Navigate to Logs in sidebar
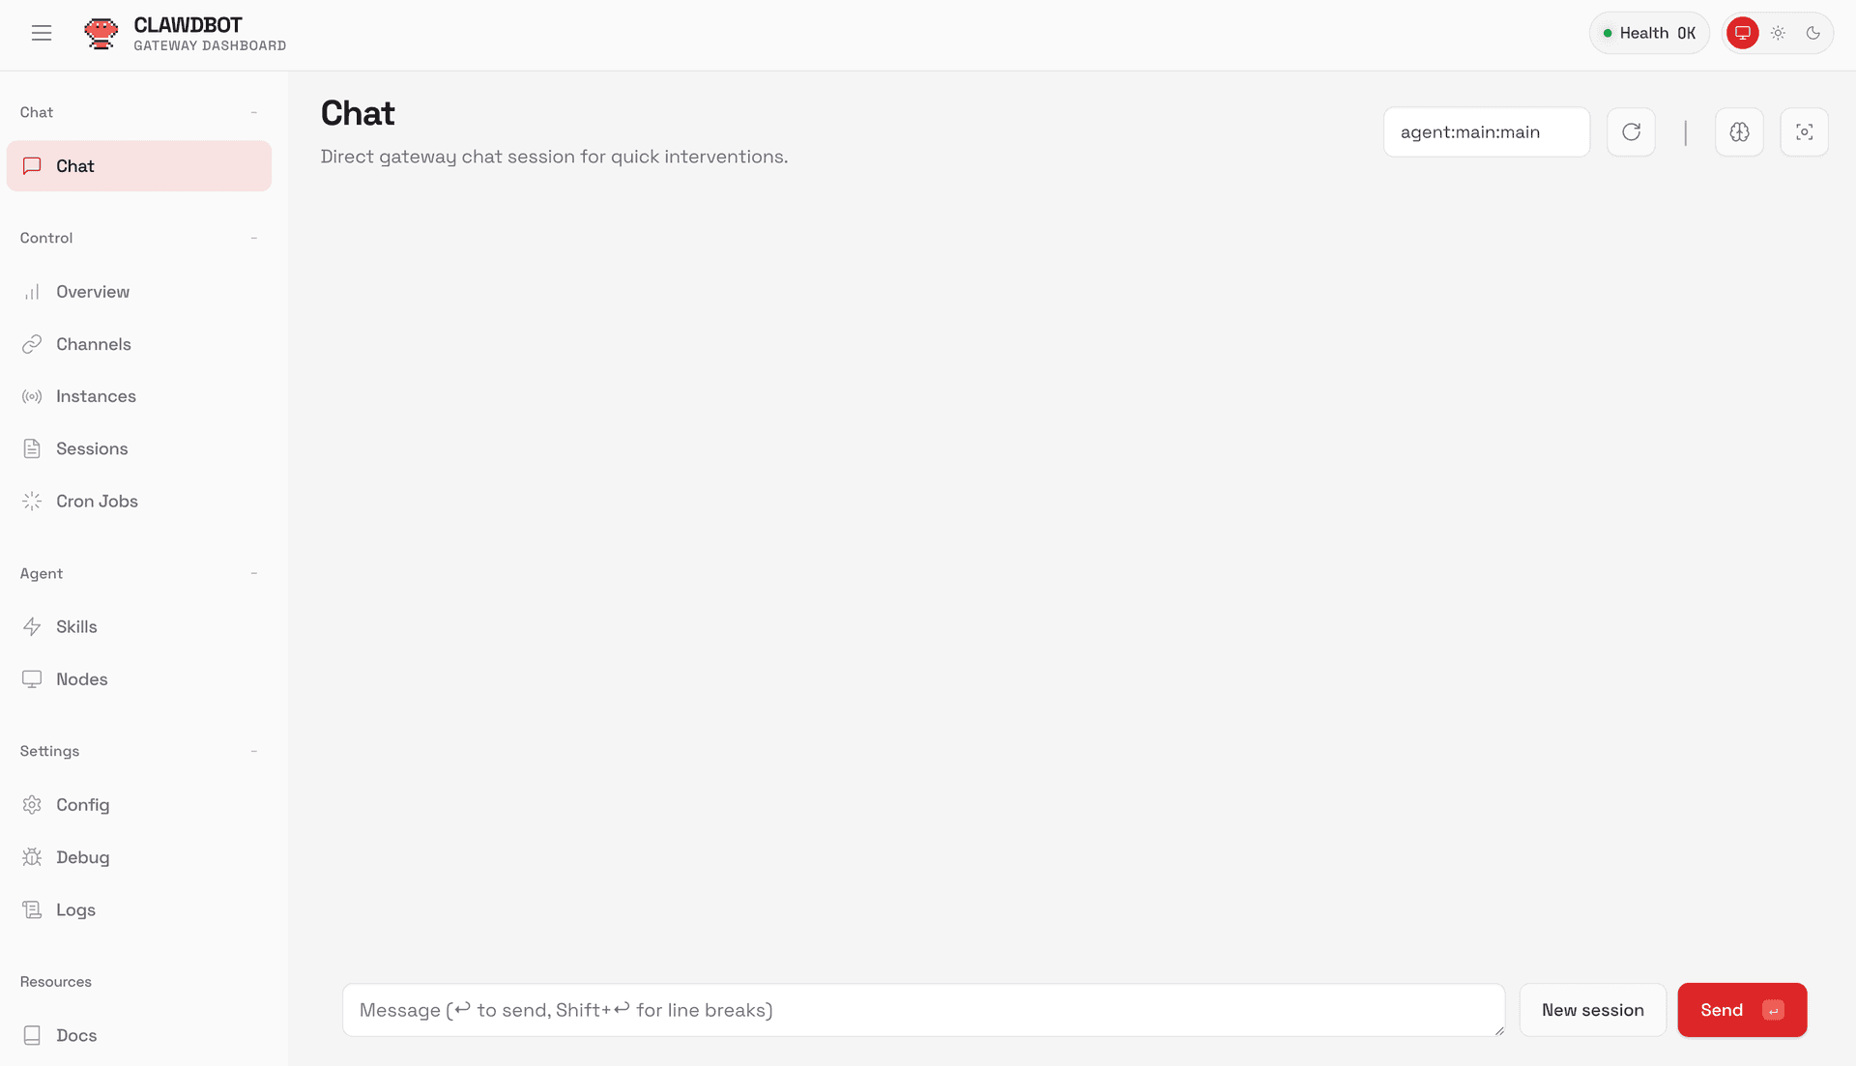Viewport: 1856px width, 1066px height. [x=74, y=909]
